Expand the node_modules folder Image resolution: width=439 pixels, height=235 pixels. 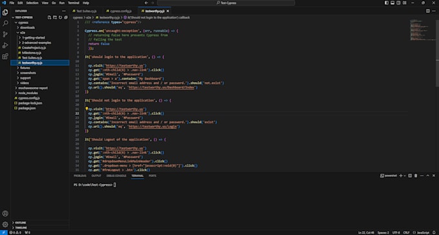(40, 93)
